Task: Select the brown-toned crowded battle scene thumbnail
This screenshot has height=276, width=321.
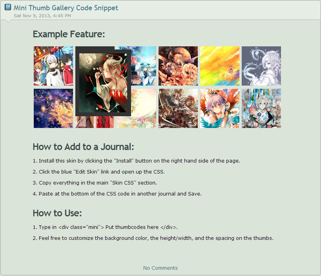Action: [178, 108]
